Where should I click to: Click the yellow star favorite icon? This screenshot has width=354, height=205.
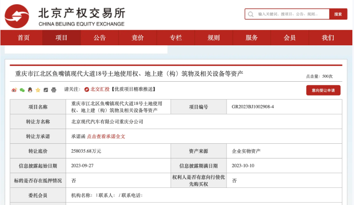pos(38,90)
